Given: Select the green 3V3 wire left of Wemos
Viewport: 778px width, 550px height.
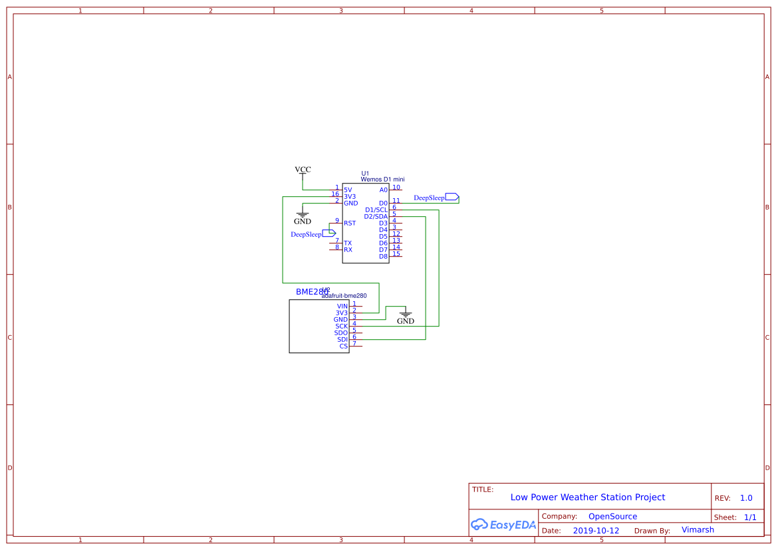Looking at the screenshot, I should [283, 240].
